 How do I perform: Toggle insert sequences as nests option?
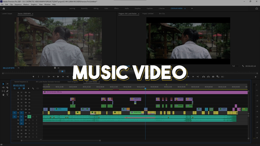(x=15, y=89)
